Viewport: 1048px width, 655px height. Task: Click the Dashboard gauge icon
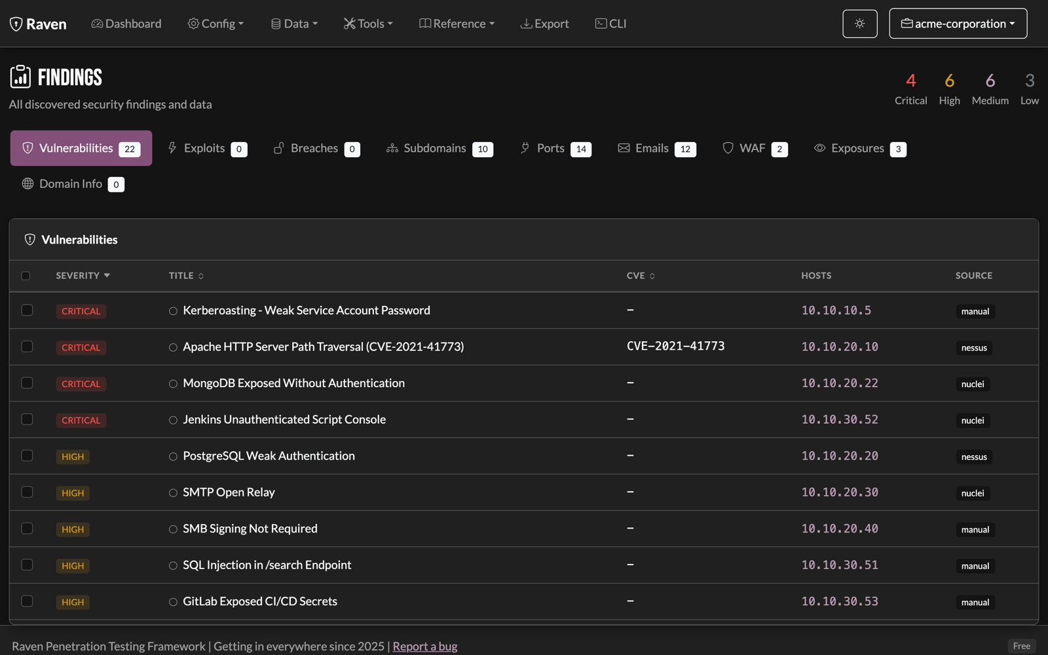coord(97,24)
